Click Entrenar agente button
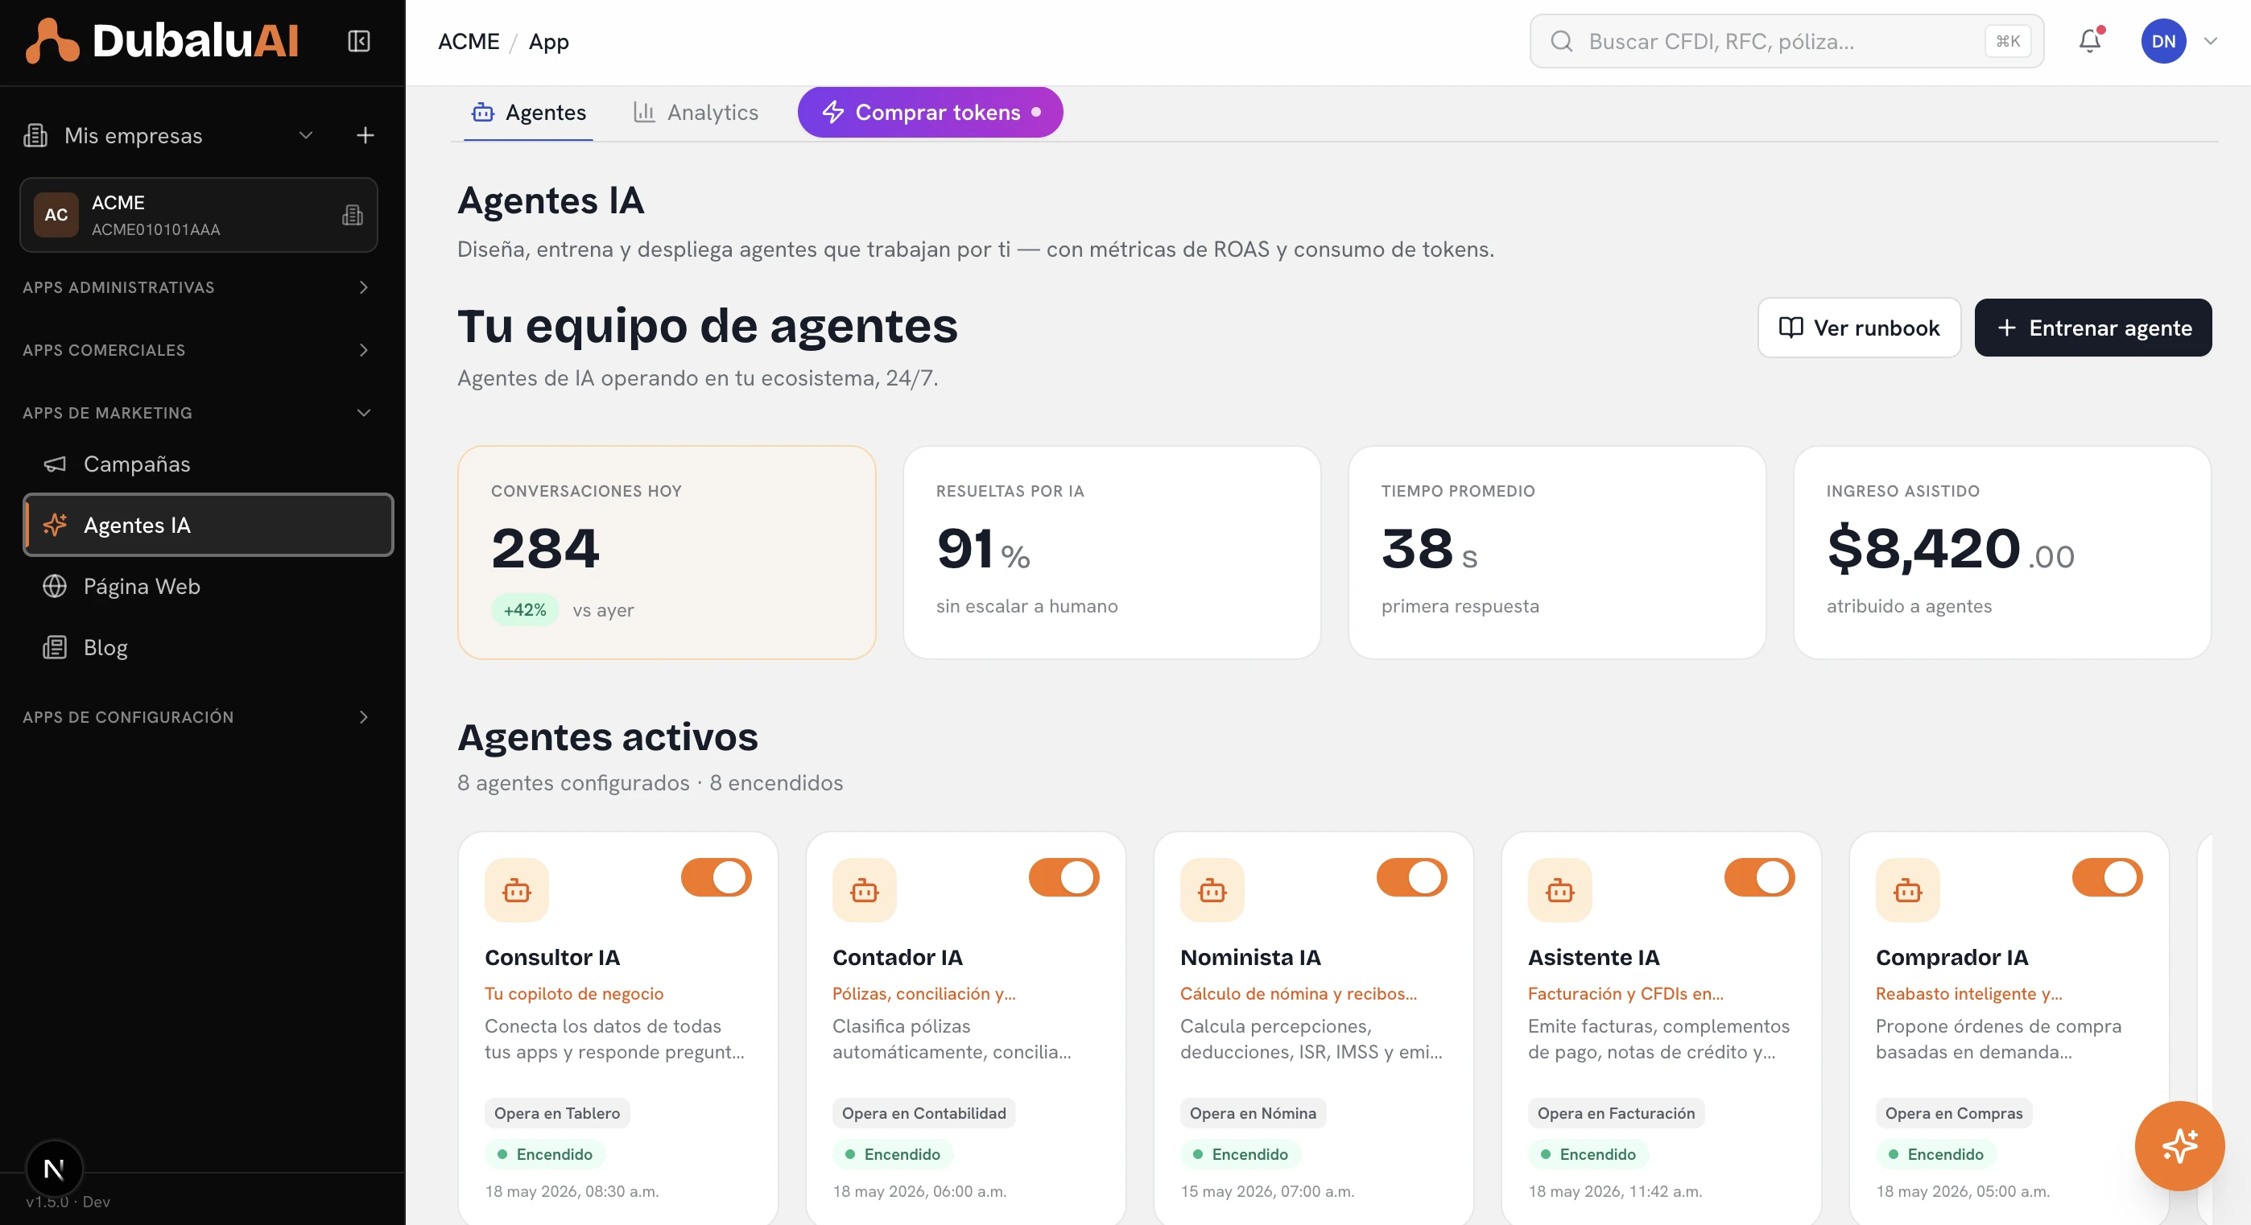This screenshot has height=1225, width=2251. [2093, 328]
